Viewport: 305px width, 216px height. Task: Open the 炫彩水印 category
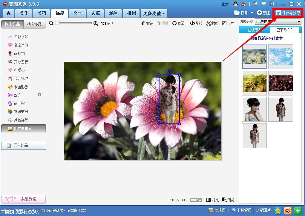tap(18, 37)
